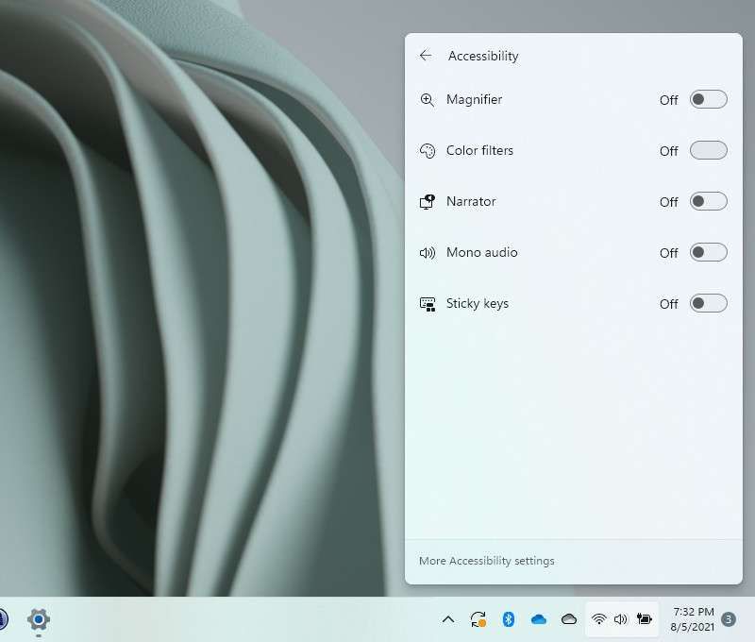The width and height of the screenshot is (755, 642).
Task: Click the sync arrows tray icon
Action: click(478, 619)
